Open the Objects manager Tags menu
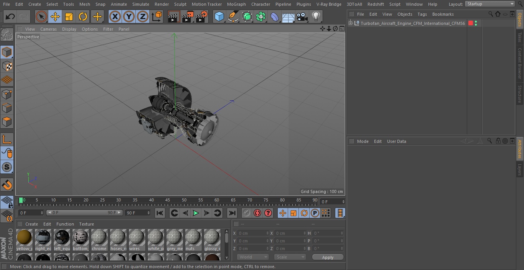The height and width of the screenshot is (270, 524). pos(422,14)
